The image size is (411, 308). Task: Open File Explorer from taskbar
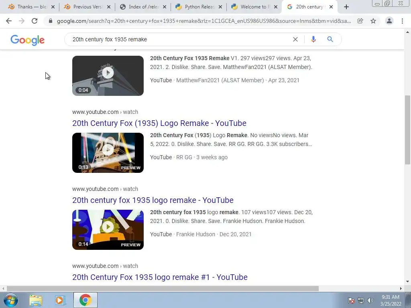tap(36, 300)
